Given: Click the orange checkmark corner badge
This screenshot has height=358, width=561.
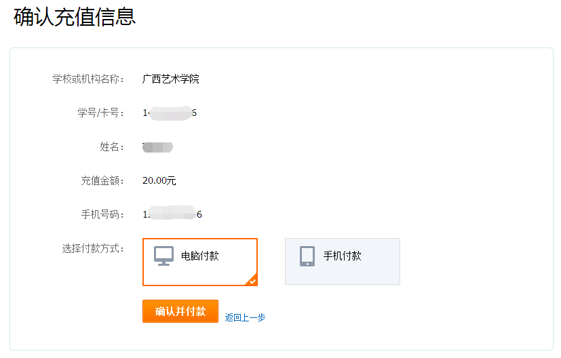Looking at the screenshot, I should pos(252,280).
